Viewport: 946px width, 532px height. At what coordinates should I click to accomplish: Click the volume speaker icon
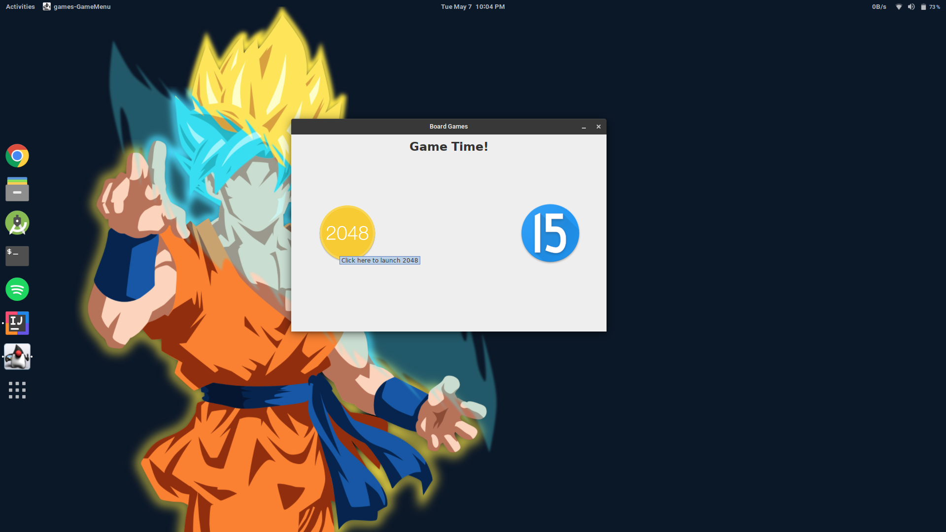911,6
